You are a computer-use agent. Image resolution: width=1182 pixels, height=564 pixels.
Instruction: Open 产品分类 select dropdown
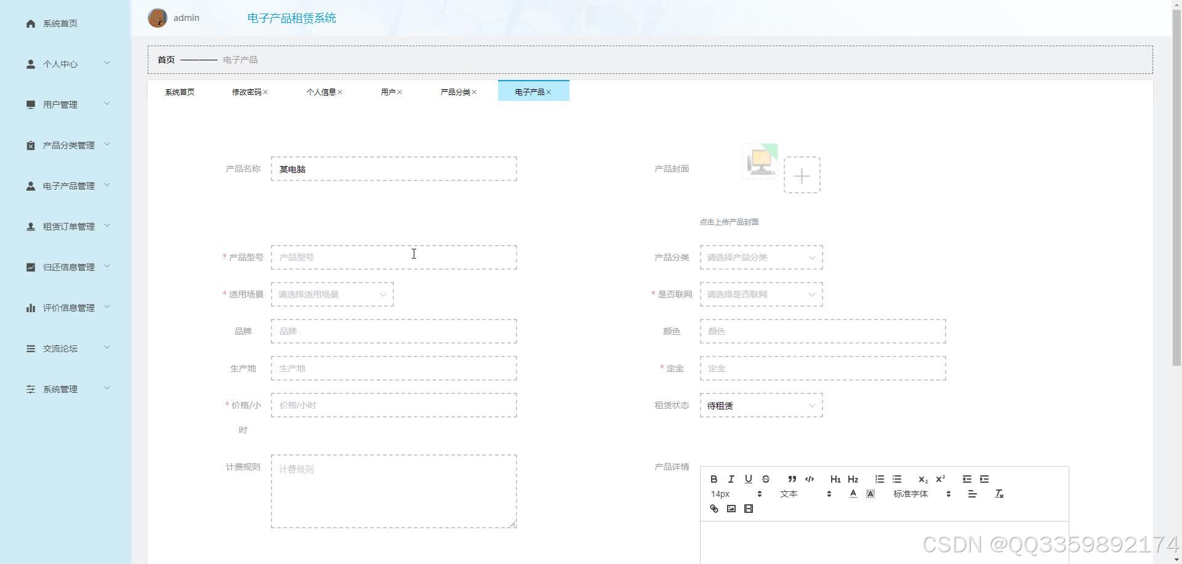761,257
